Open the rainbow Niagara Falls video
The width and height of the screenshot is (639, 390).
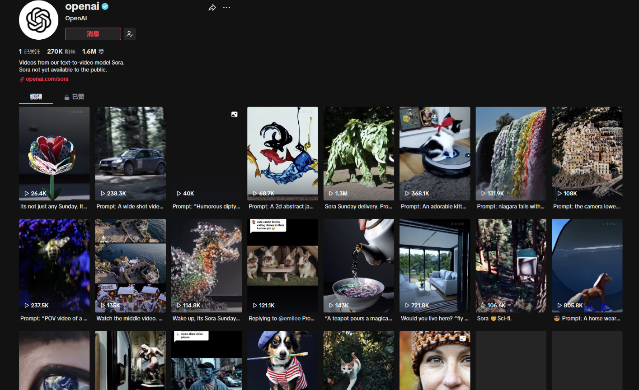(x=511, y=153)
